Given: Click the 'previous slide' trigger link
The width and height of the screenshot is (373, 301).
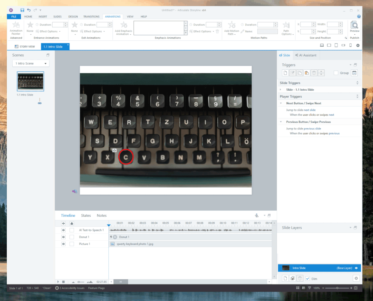Looking at the screenshot, I should click(312, 129).
